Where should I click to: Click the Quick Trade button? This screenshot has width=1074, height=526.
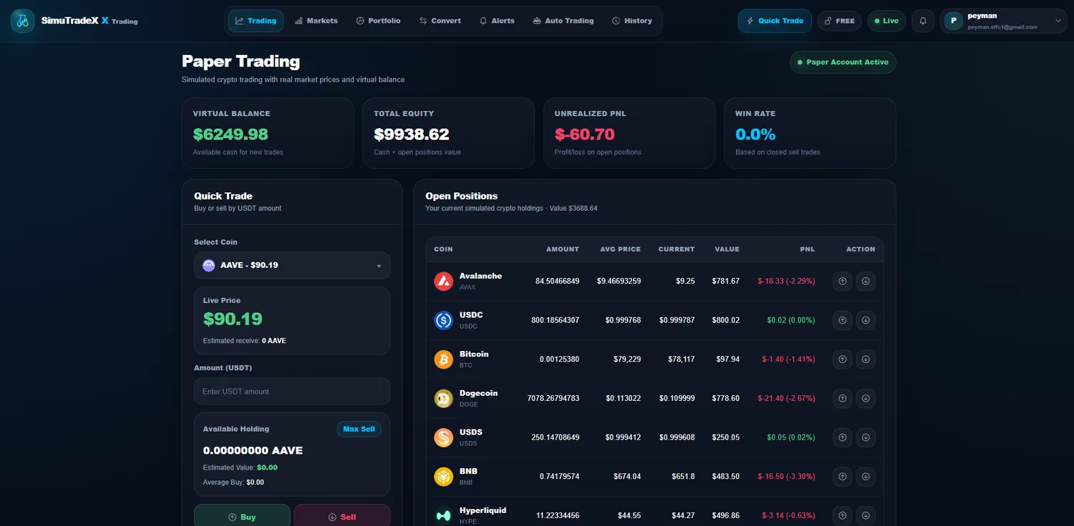pyautogui.click(x=775, y=21)
